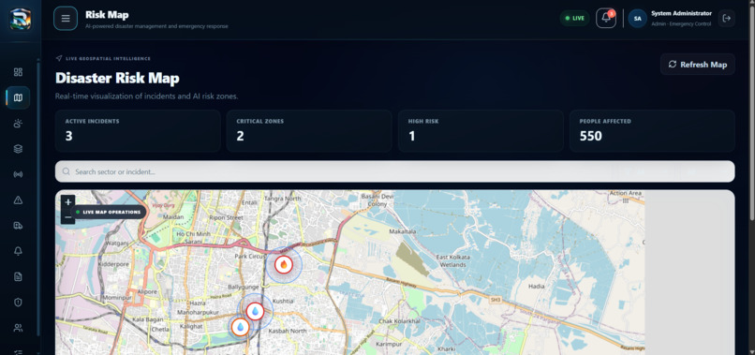Image resolution: width=755 pixels, height=355 pixels.
Task: Open the notifications bell in header
Action: coord(606,19)
